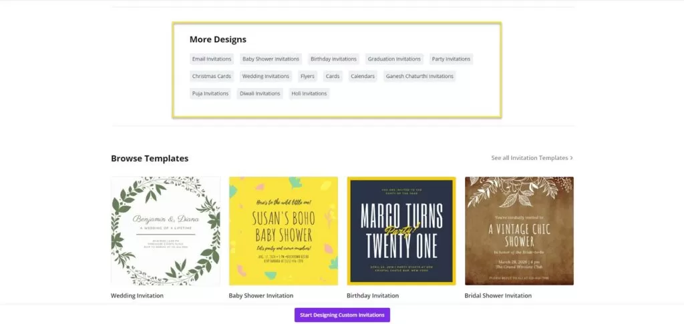This screenshot has width=684, height=324.
Task: Open the Vintage Chic Shower template
Action: point(519,231)
